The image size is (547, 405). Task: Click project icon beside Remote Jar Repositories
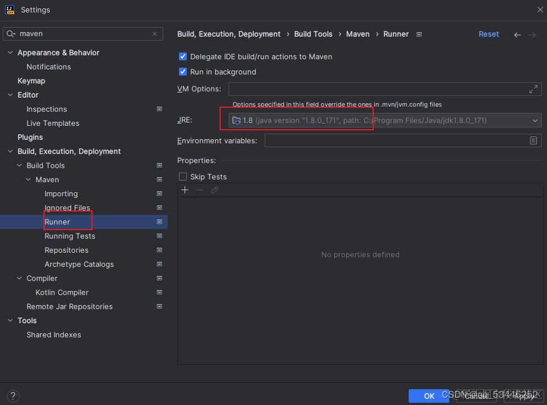(x=159, y=307)
